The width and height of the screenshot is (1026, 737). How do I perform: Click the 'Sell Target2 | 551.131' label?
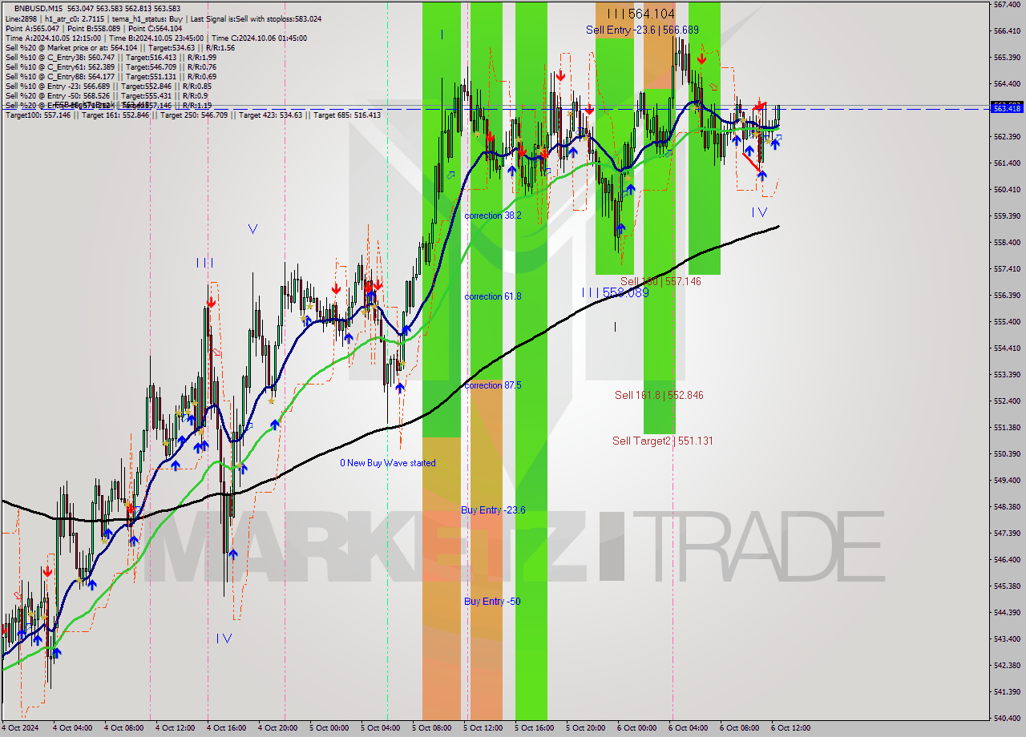[x=663, y=441]
